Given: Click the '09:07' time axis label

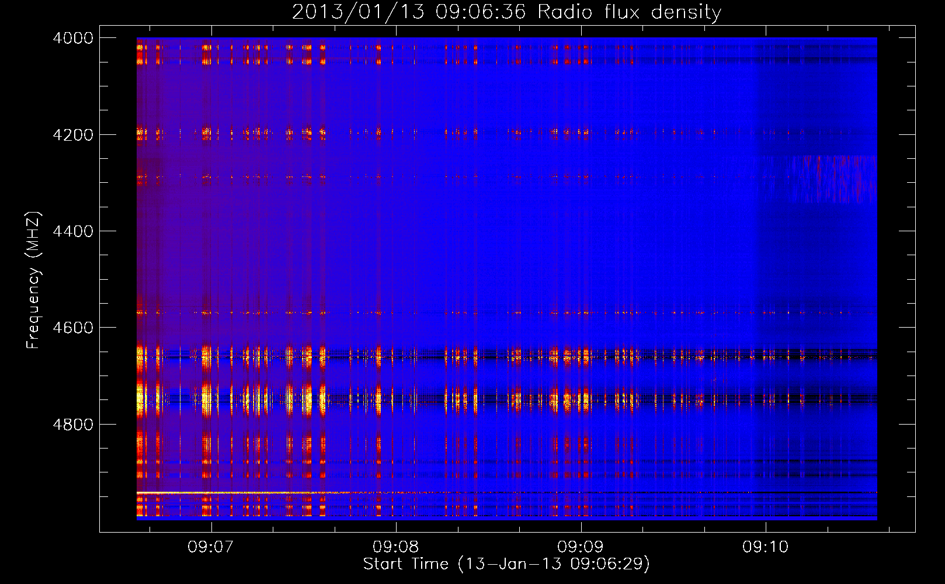Looking at the screenshot, I should click(210, 547).
